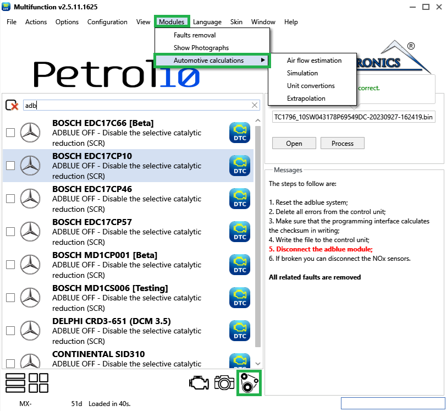Click the Multifunction app icon in title bar

coord(6,7)
